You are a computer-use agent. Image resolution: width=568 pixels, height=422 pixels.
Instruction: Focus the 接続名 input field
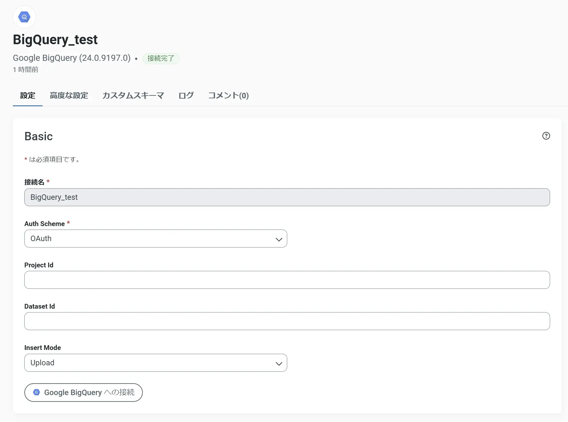coord(287,197)
